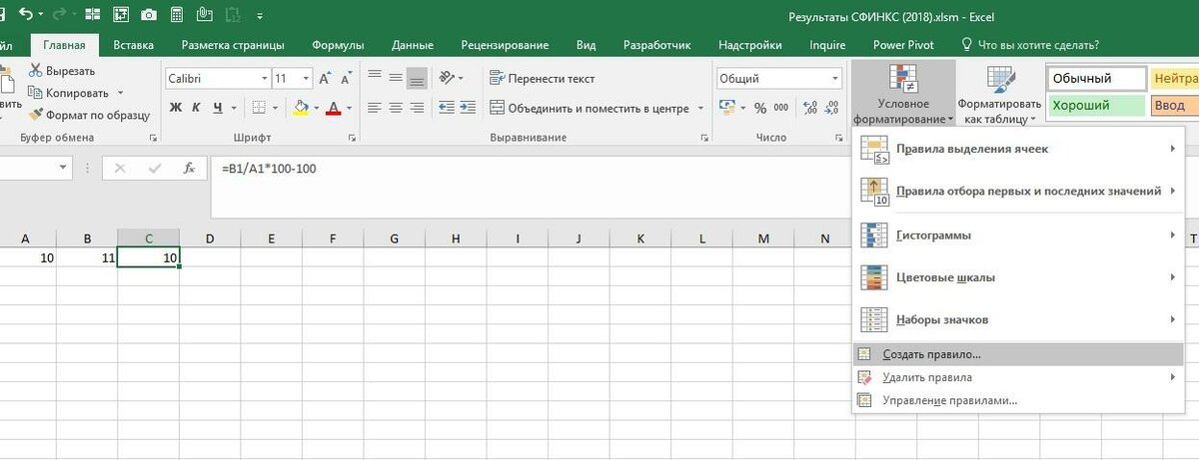Undo the last action
This screenshot has height=460, width=1199.
[x=26, y=15]
